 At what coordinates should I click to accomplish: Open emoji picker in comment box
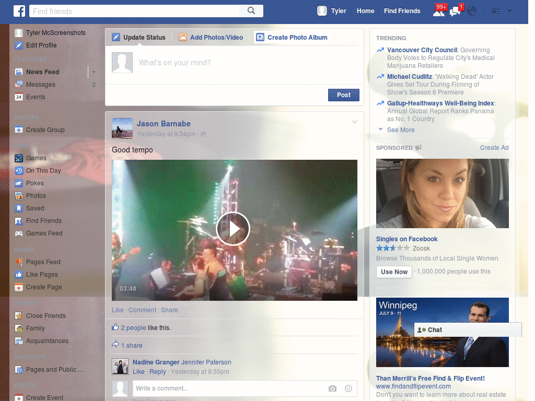click(x=348, y=388)
